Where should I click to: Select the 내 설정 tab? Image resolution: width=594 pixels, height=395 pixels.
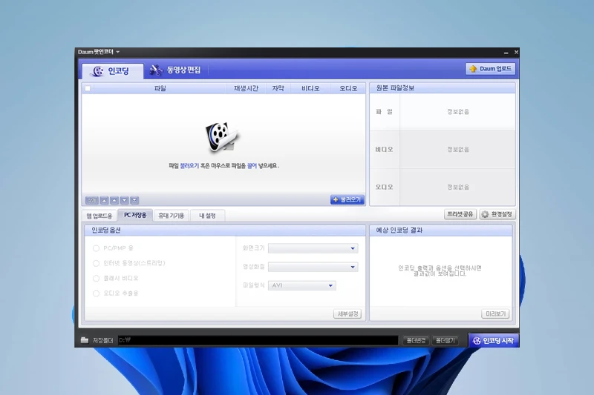(208, 216)
